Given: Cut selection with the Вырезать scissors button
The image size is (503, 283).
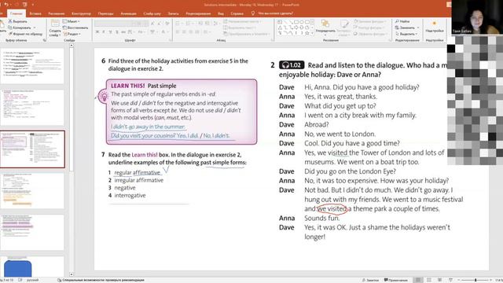Looking at the screenshot, I should pos(17,21).
